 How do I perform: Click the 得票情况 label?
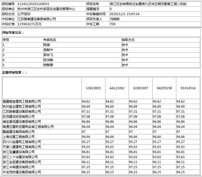[x=93, y=9]
